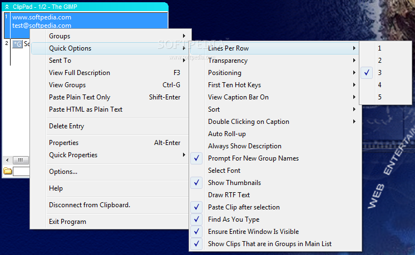Image resolution: width=415 pixels, height=255 pixels.
Task: Click the horizontal scrollbar left arrow
Action: coord(7,160)
